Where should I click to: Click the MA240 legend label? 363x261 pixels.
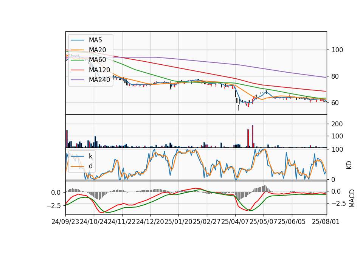(99, 80)
